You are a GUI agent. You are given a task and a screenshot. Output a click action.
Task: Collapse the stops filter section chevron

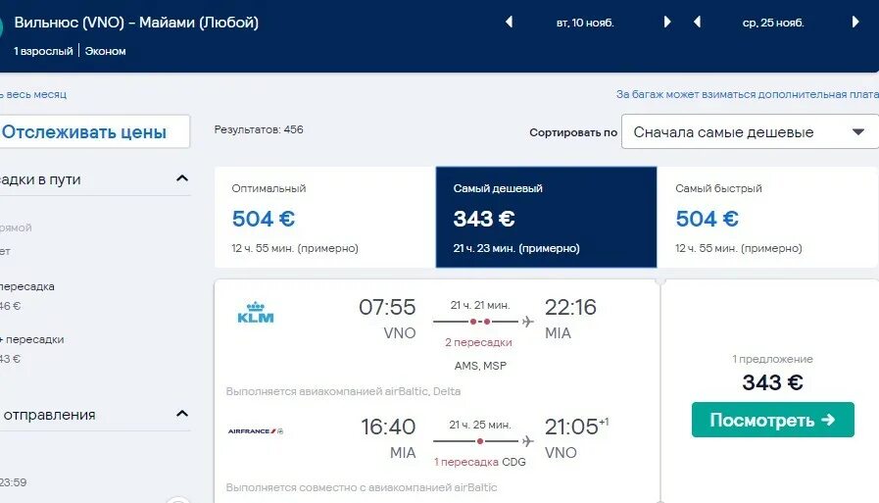[181, 178]
